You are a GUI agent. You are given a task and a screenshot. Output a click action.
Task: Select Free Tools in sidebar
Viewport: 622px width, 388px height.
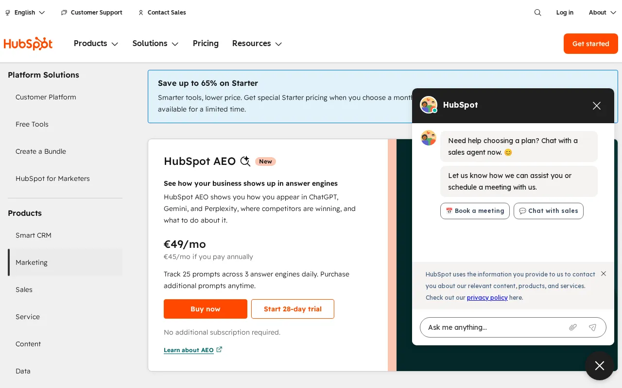pyautogui.click(x=65, y=124)
